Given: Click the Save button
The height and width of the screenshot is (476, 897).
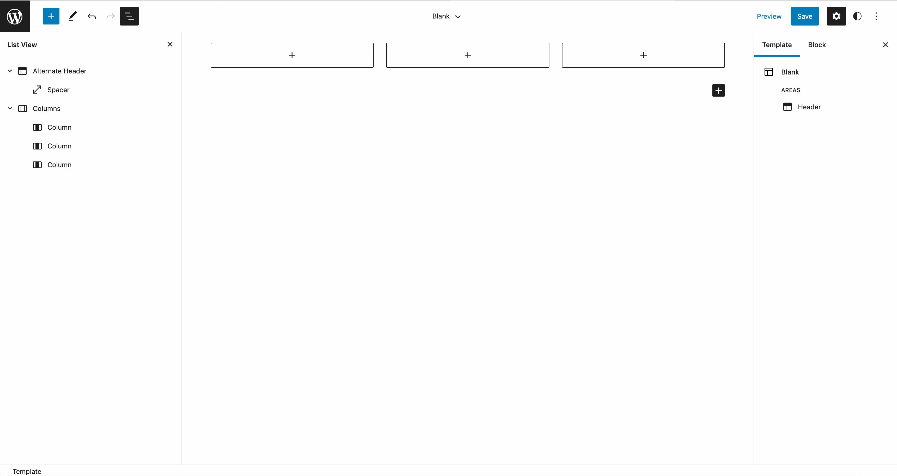Looking at the screenshot, I should point(805,16).
